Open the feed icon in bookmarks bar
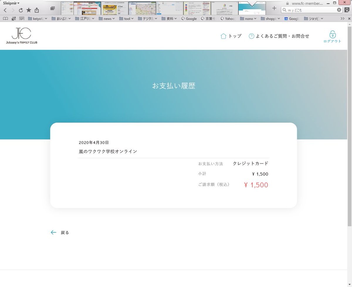Image resolution: width=352 pixels, height=287 pixels. coord(13,18)
